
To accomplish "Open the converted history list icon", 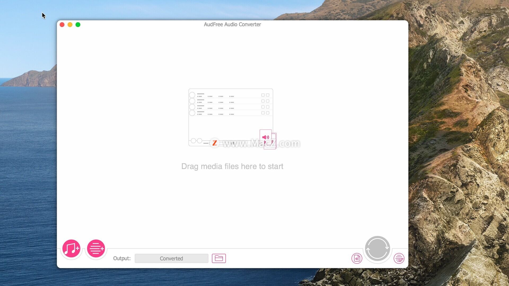I will [399, 258].
